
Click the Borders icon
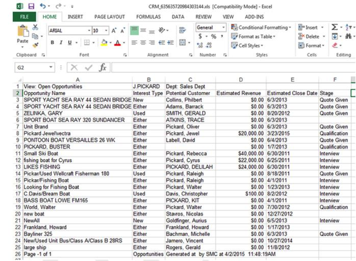87,42
